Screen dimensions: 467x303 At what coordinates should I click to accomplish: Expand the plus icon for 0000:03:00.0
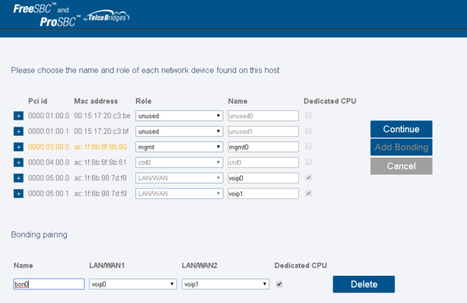click(19, 147)
